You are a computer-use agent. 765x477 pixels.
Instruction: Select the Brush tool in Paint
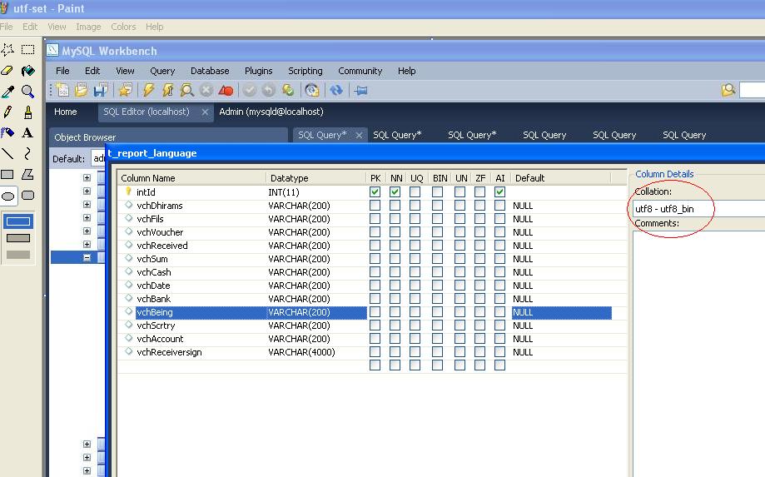click(x=27, y=112)
